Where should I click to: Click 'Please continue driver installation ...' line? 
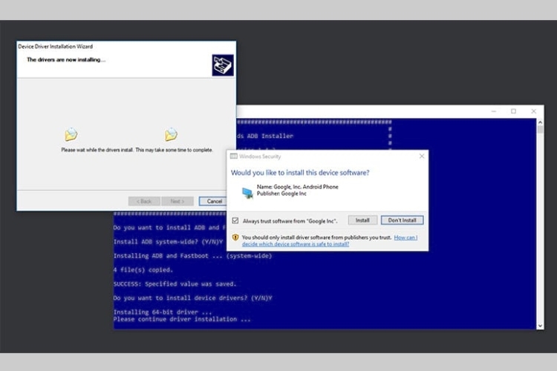[x=182, y=319]
